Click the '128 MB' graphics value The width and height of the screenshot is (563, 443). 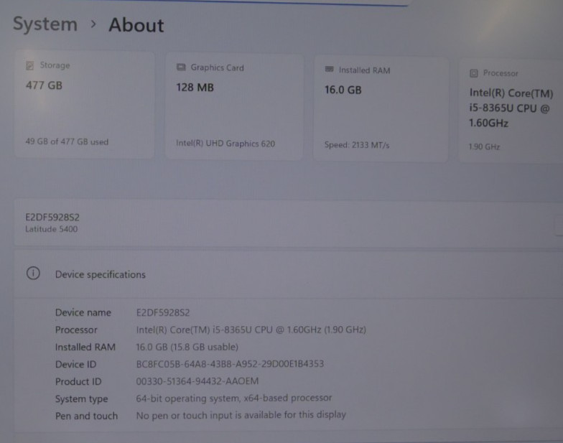pos(195,88)
